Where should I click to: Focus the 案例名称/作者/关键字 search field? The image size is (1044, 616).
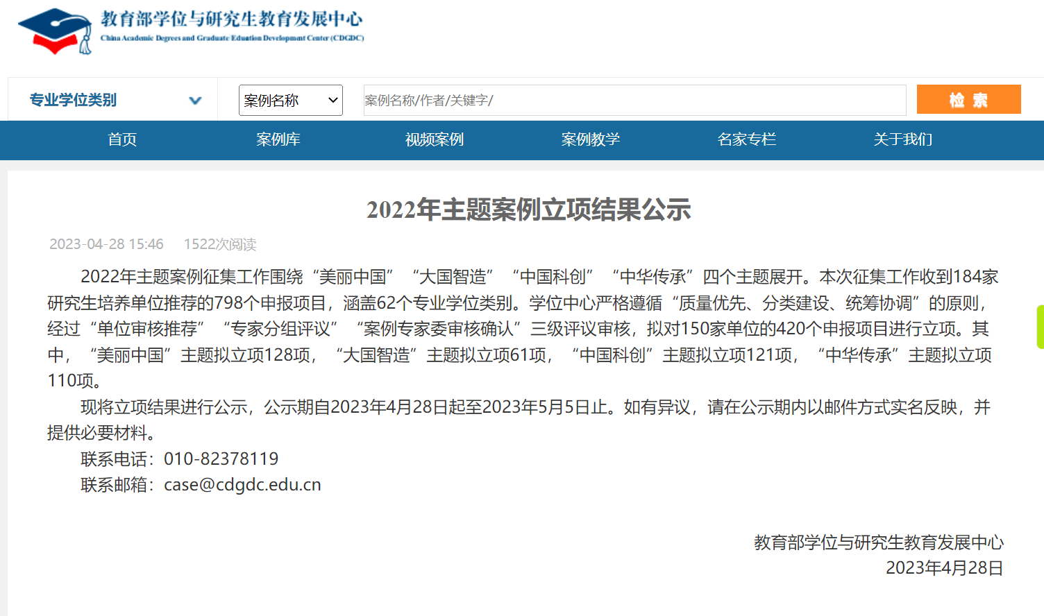coord(634,101)
